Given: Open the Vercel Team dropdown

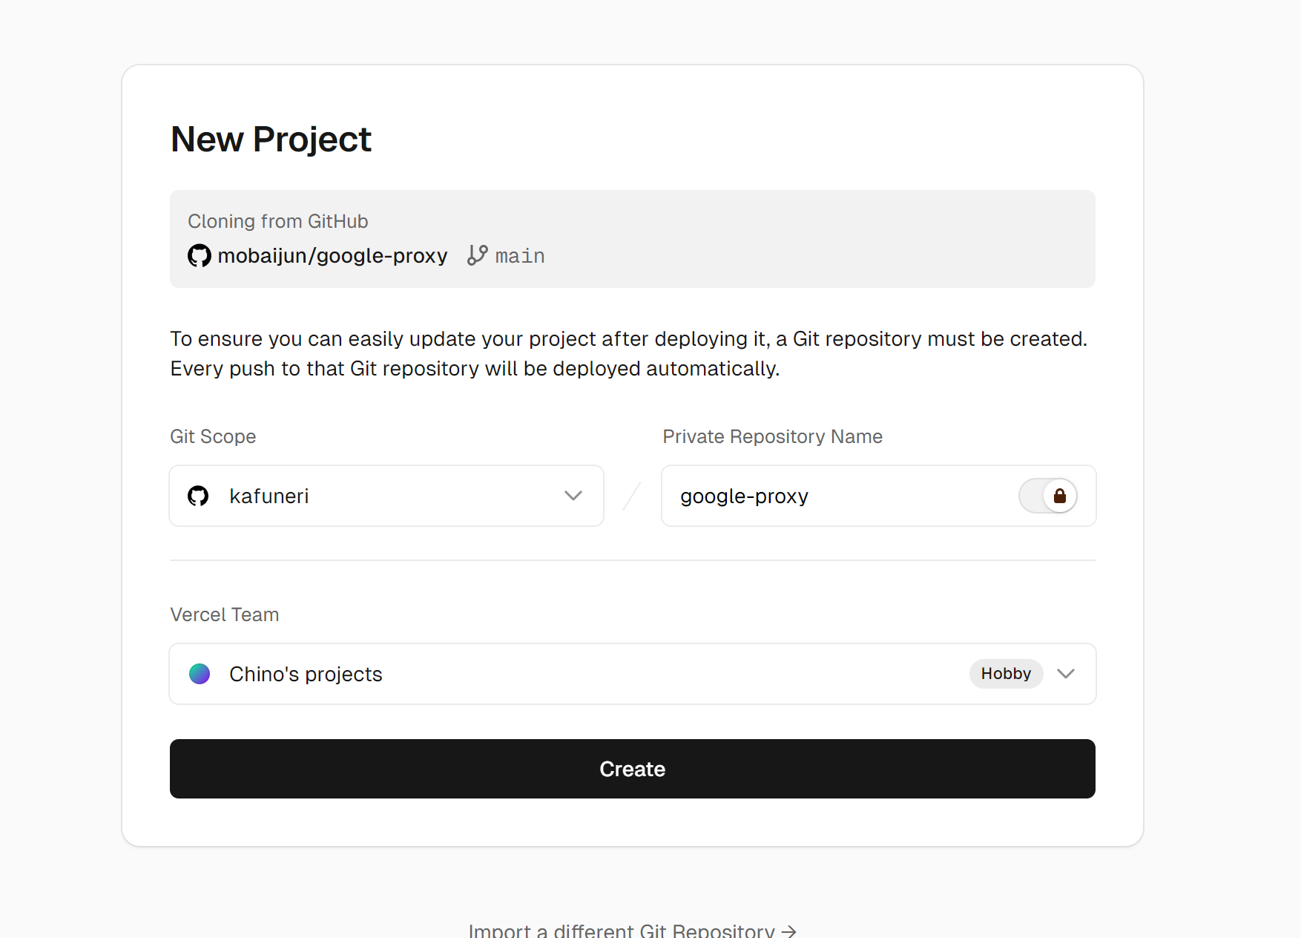Looking at the screenshot, I should 633,674.
